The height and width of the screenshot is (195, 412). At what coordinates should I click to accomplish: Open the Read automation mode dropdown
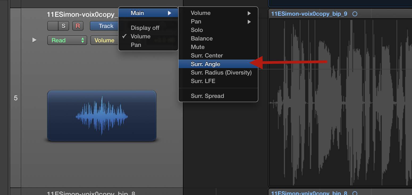pos(67,40)
